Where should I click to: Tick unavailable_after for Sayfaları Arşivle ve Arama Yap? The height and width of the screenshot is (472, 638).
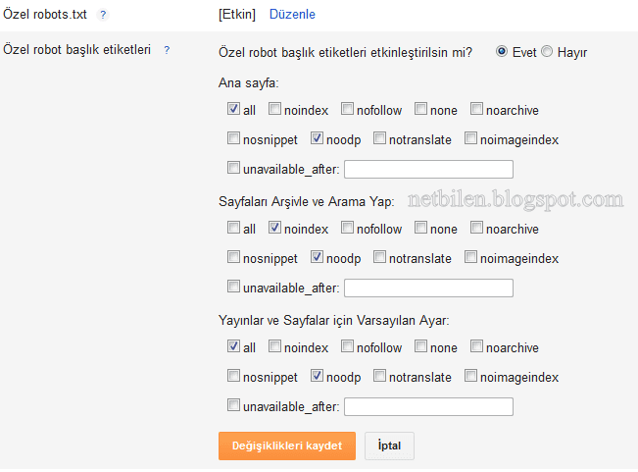coord(233,288)
